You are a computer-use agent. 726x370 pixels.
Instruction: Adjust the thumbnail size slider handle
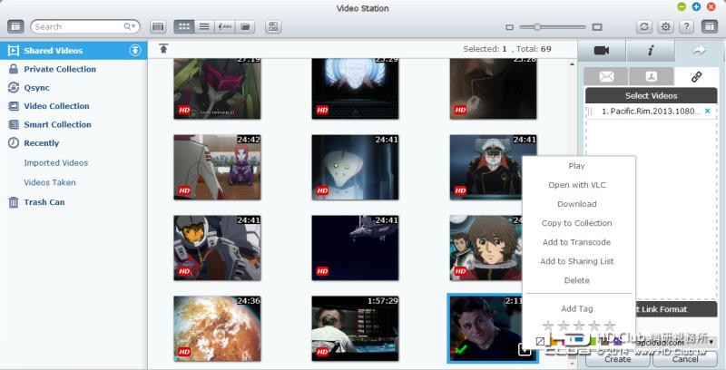pyautogui.click(x=537, y=27)
